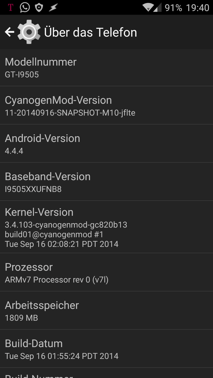Tap the Wi-Fi signal icon
Image resolution: width=213 pixels, height=378 pixels.
click(x=147, y=7)
